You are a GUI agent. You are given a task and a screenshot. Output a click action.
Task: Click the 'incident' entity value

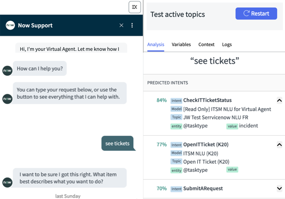(248, 126)
